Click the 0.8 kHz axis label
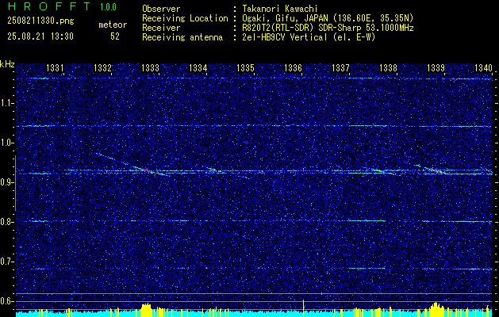 6,222
